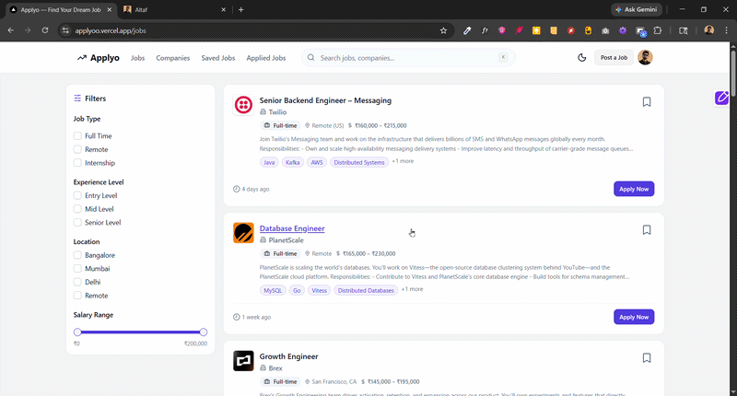Go to Companies nav item
The height and width of the screenshot is (396, 737).
(x=173, y=58)
